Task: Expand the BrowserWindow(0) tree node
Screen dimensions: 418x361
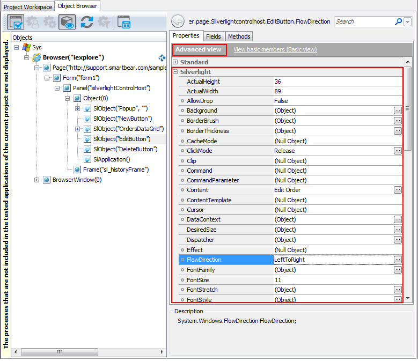Action: coord(36,180)
